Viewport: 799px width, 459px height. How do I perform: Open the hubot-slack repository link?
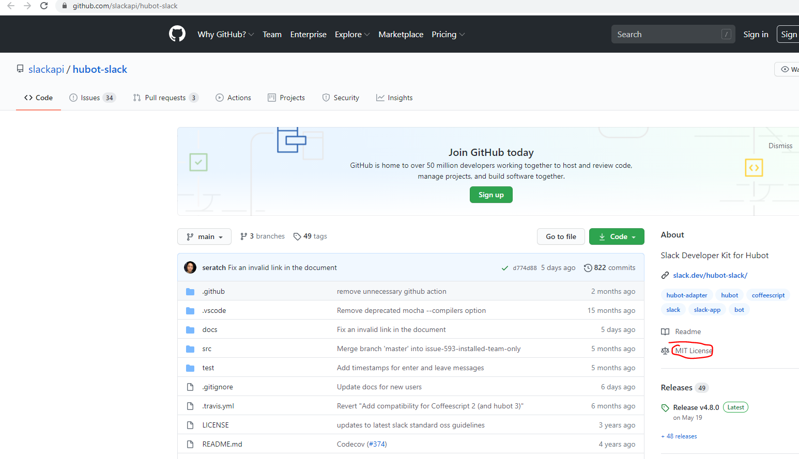pyautogui.click(x=100, y=69)
